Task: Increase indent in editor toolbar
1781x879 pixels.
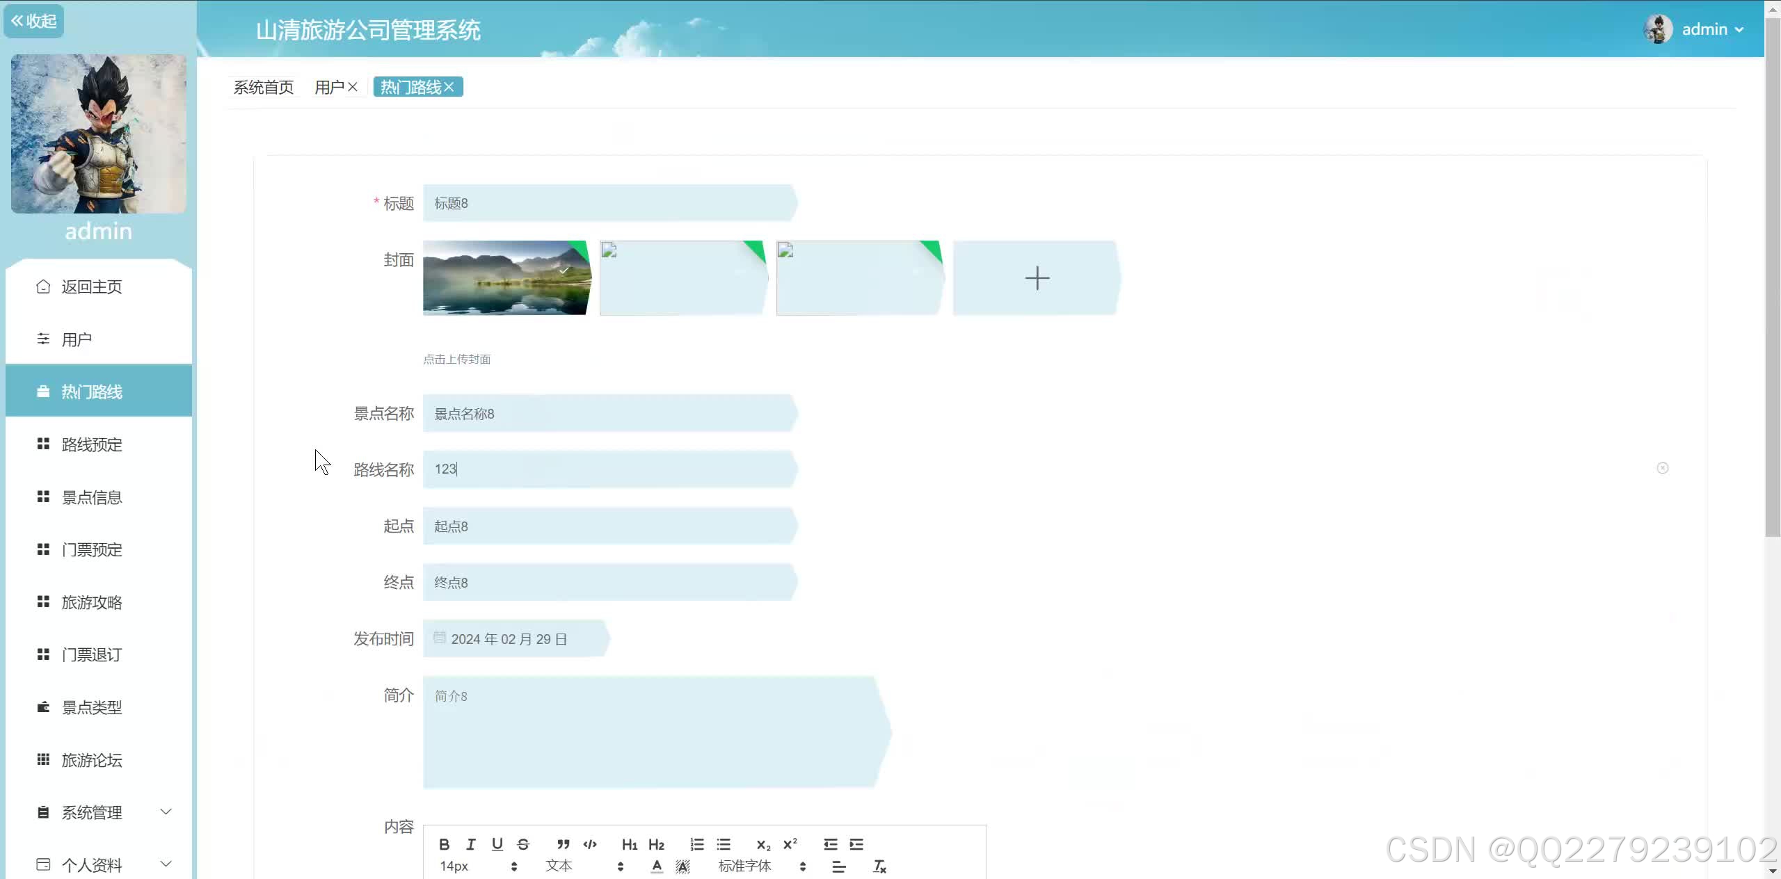Action: [856, 844]
